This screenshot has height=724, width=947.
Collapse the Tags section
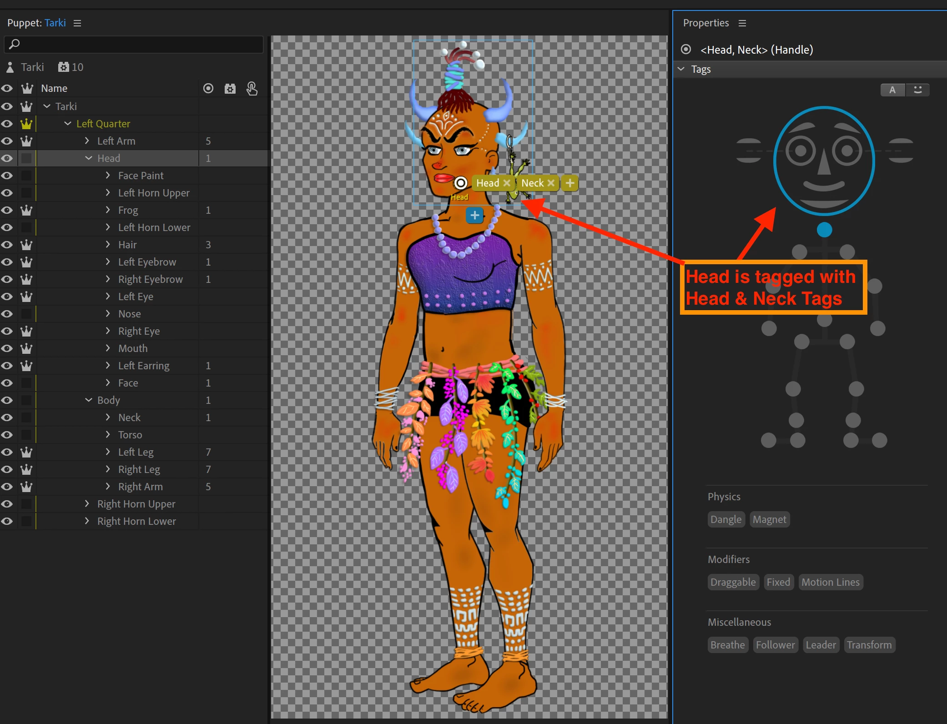point(681,69)
